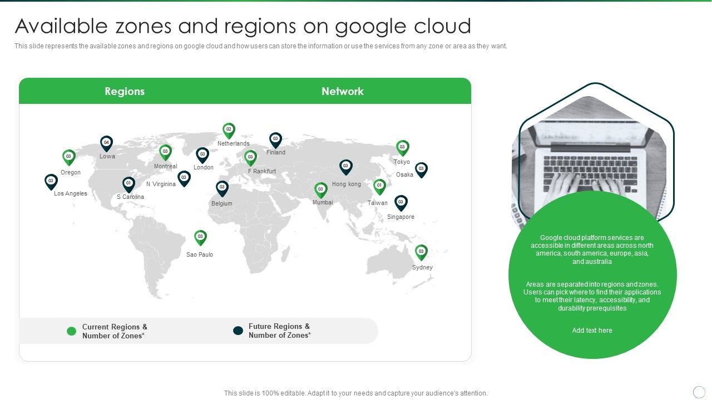Select the 'Areas are separated into regions' paragraph
Image resolution: width=712 pixels, height=400 pixels.
tap(592, 296)
